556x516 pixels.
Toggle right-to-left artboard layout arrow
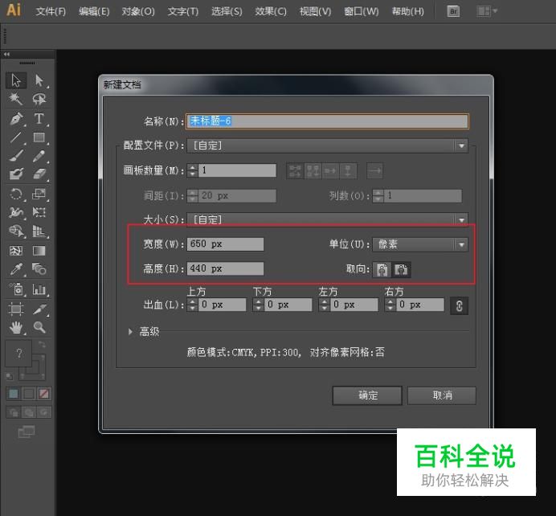pyautogui.click(x=374, y=171)
